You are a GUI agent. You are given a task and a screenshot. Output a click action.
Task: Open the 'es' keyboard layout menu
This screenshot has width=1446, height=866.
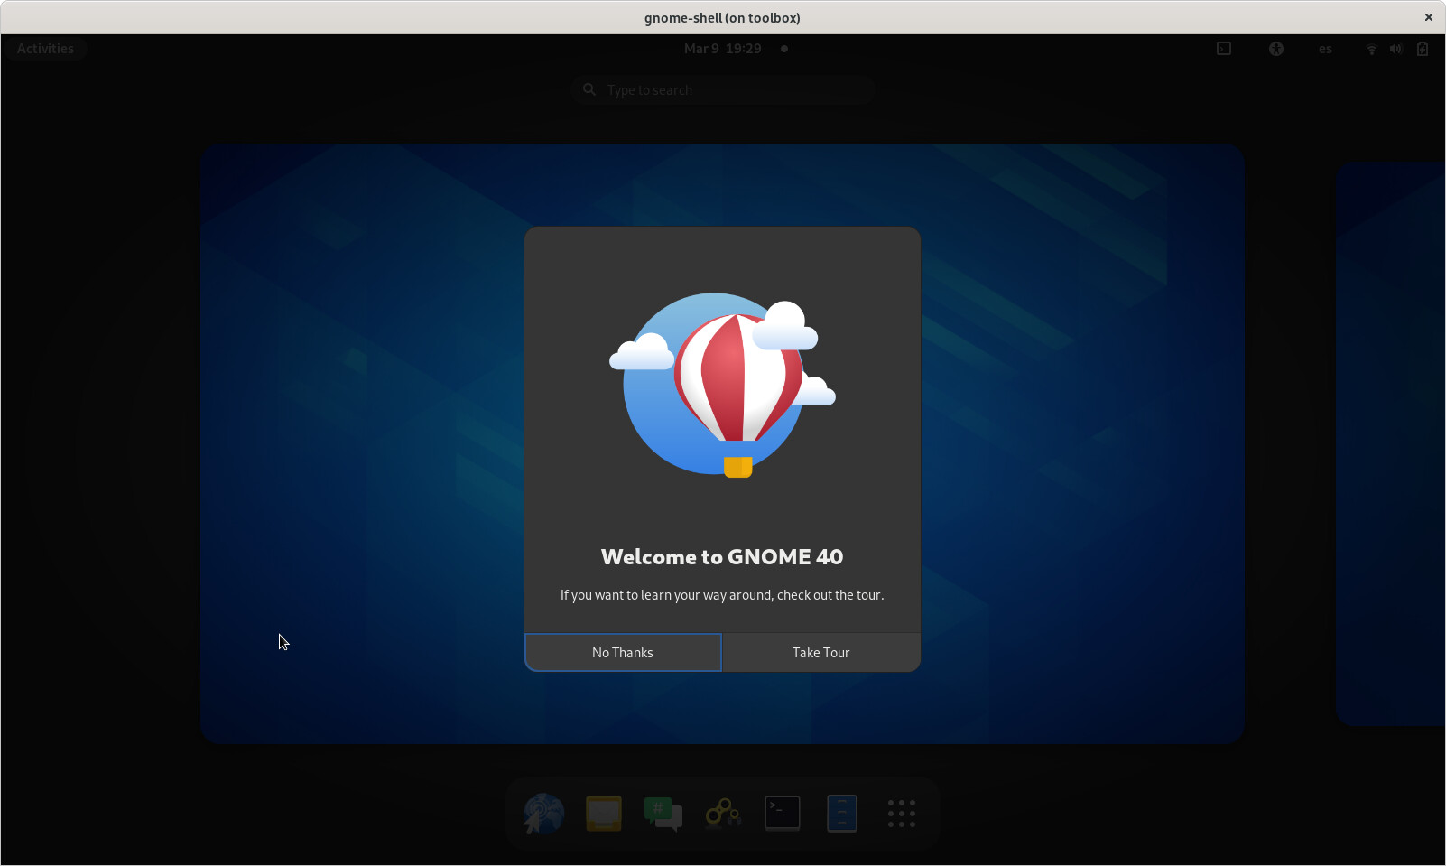[1324, 49]
